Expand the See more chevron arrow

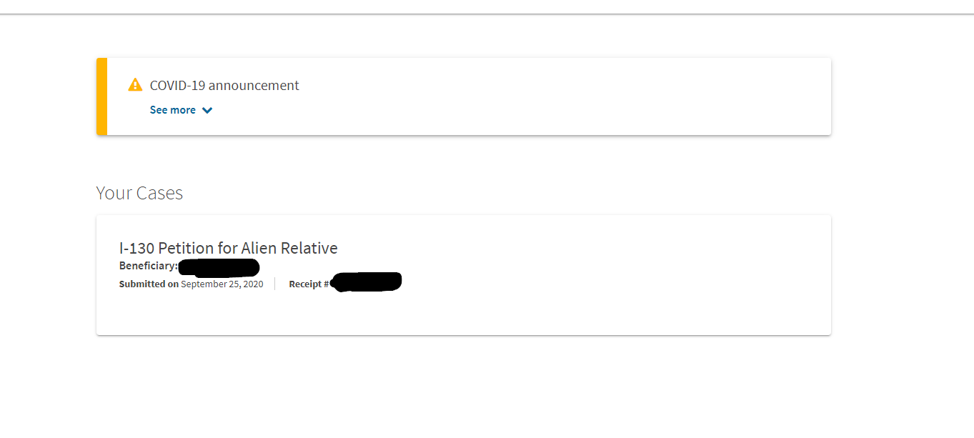207,110
